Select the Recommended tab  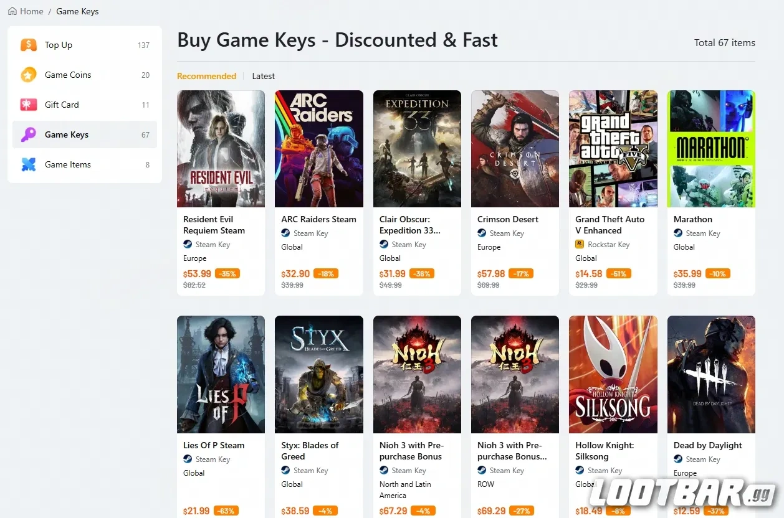tap(206, 76)
